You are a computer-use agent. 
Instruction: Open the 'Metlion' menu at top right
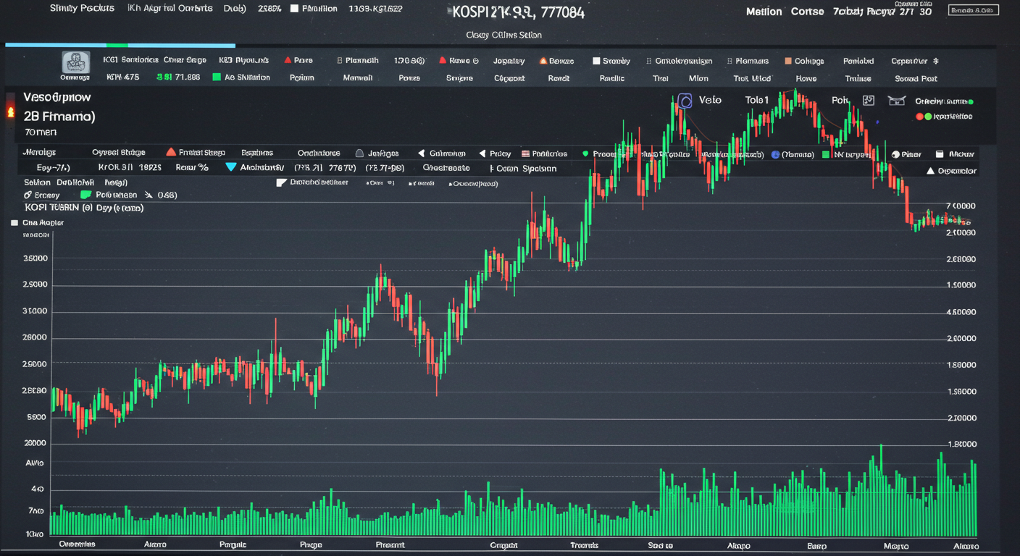pyautogui.click(x=764, y=12)
